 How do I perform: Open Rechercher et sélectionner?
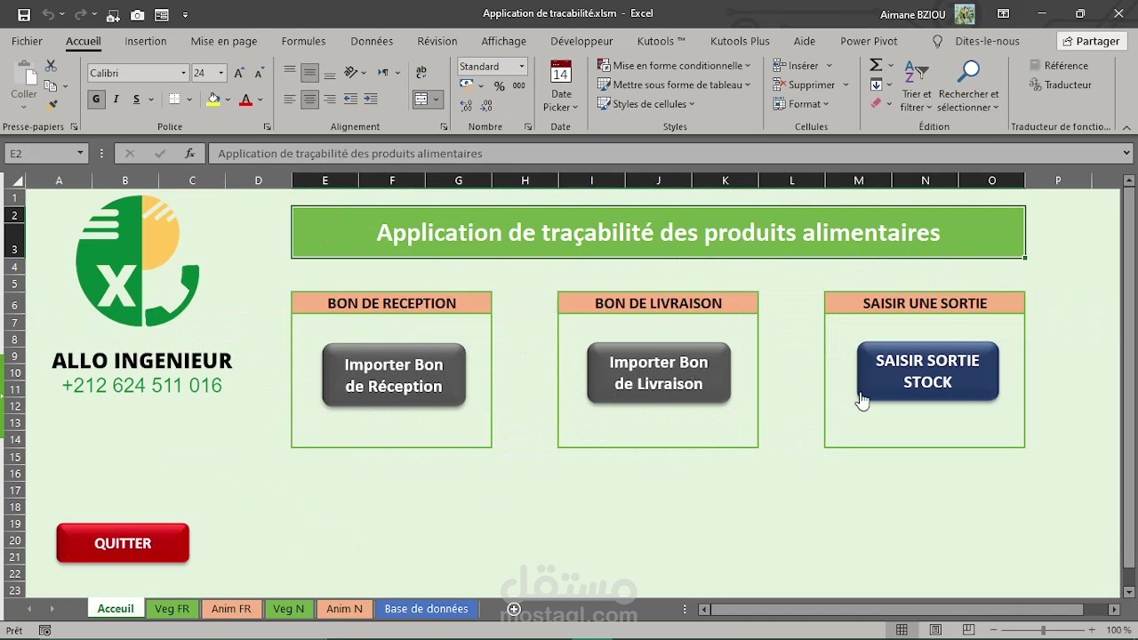pyautogui.click(x=968, y=86)
